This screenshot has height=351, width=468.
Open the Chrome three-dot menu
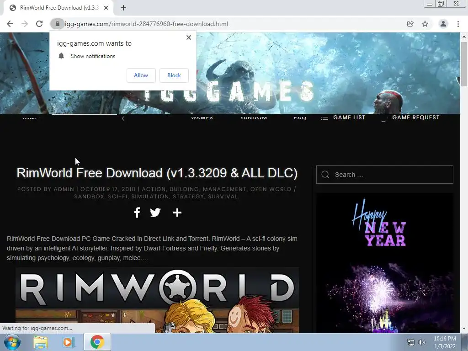coord(458,24)
